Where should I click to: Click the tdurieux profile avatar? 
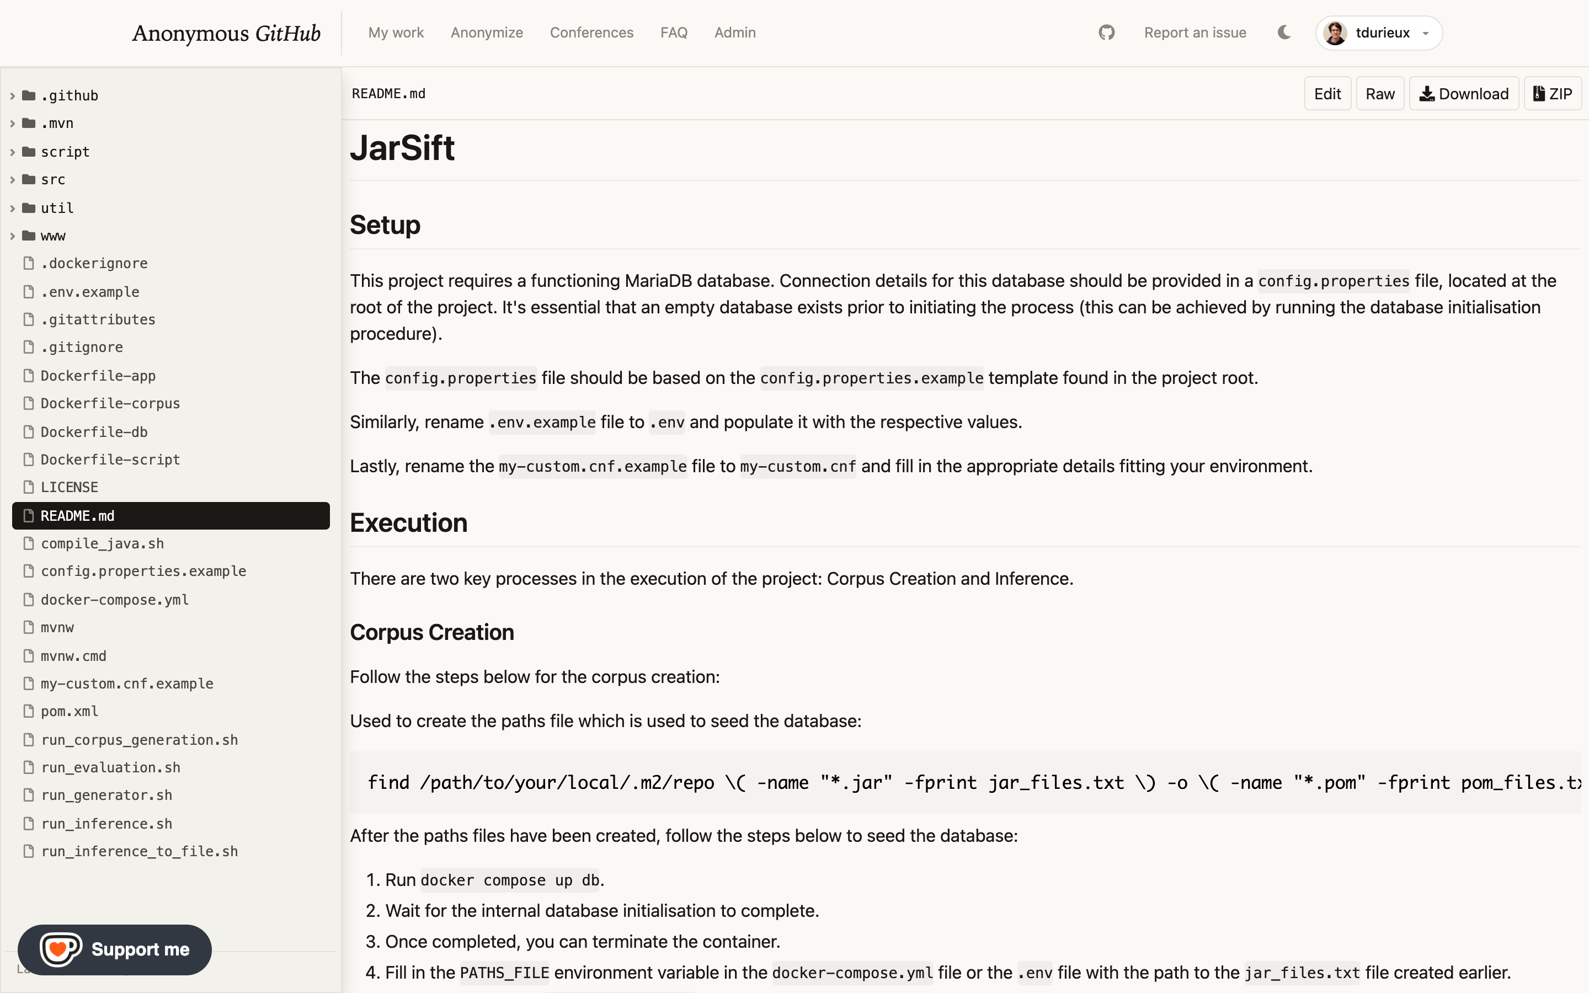pyautogui.click(x=1335, y=33)
